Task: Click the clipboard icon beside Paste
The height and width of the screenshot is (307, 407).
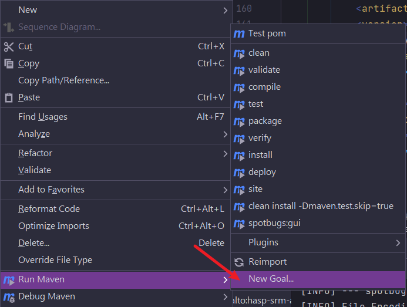Action: click(9, 97)
